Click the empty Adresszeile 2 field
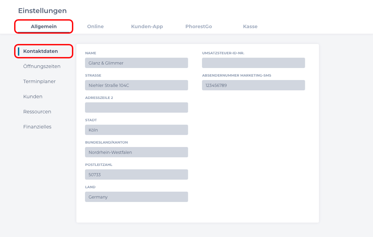This screenshot has height=237, width=373. tap(136, 108)
